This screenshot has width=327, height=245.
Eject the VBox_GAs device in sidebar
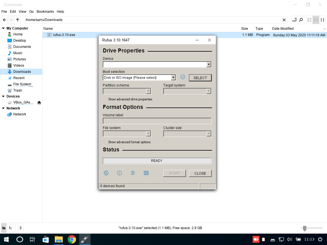tap(39, 102)
